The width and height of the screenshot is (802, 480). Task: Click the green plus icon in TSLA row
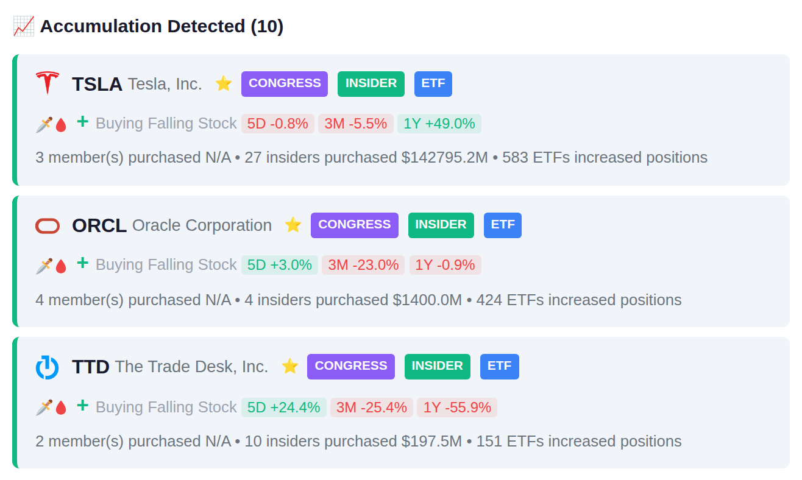click(82, 122)
